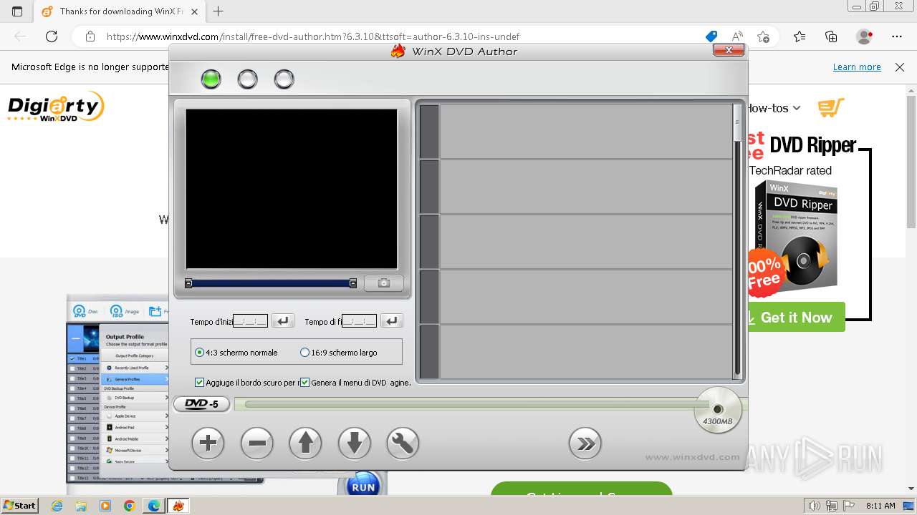Open Edge settings and more menu
917x515 pixels.
[x=897, y=36]
